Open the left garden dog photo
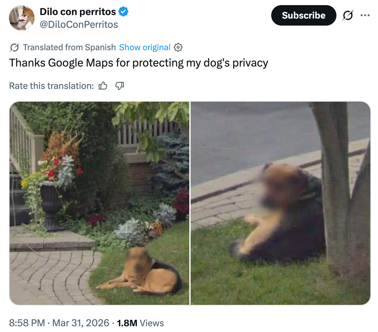 99,203
